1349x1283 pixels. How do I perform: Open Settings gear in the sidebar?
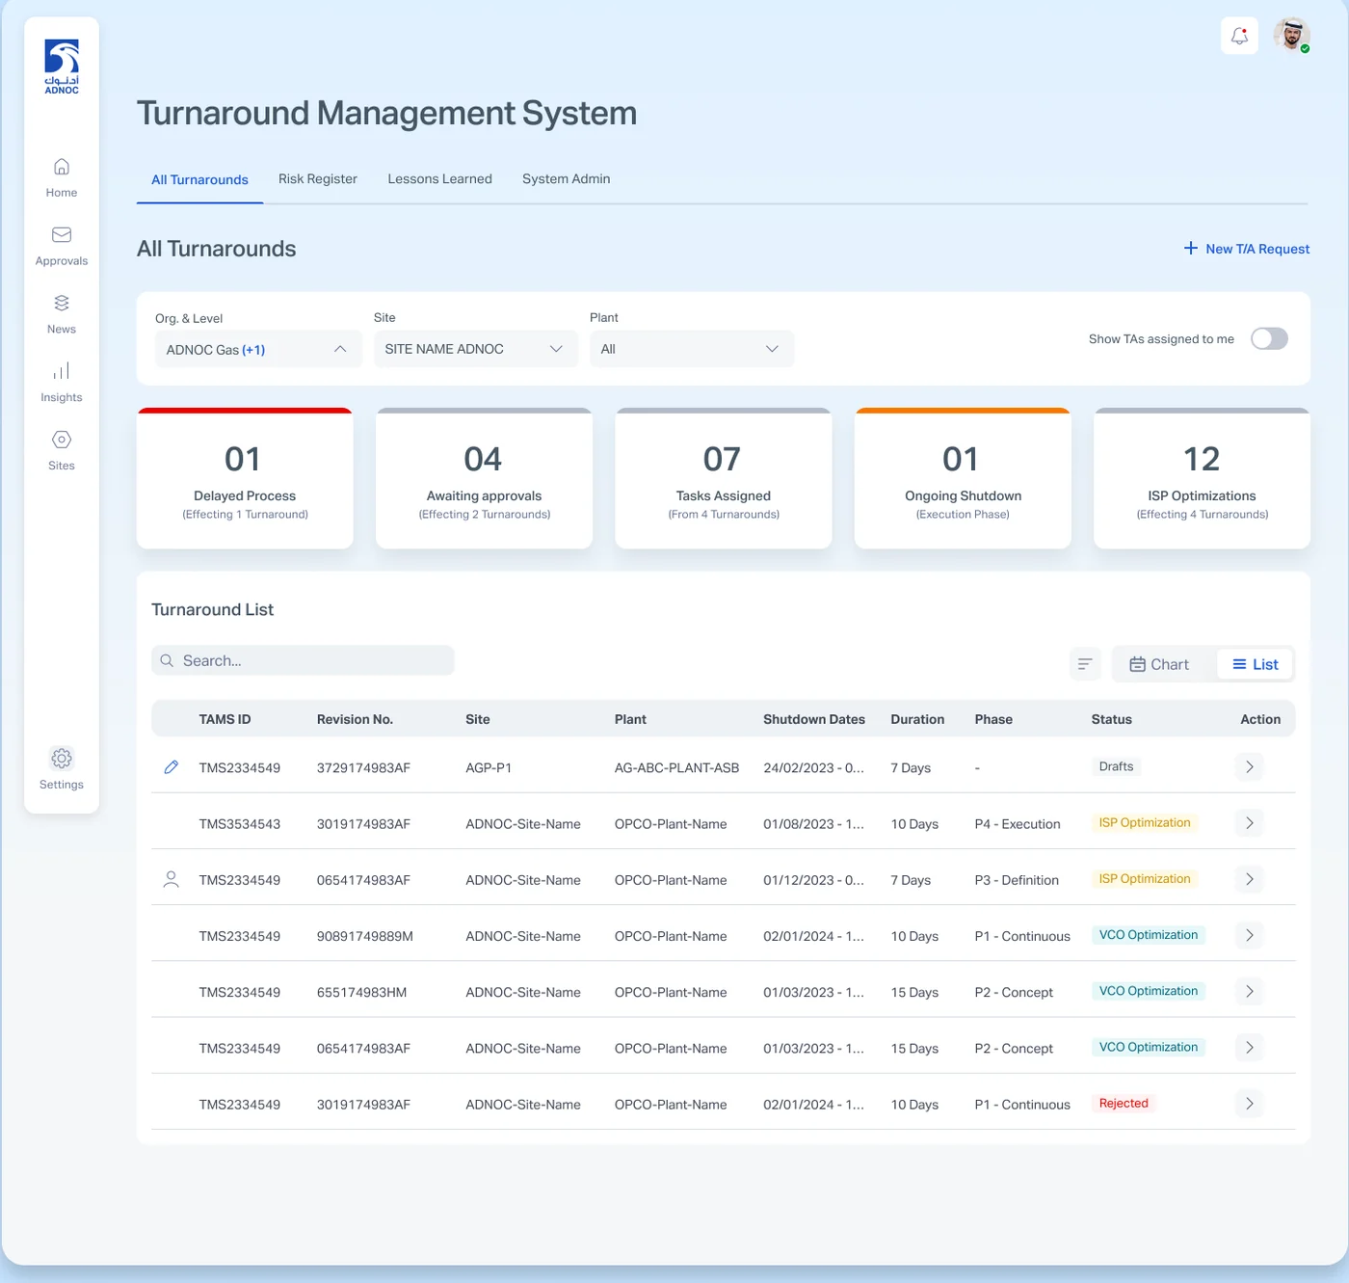click(x=62, y=758)
